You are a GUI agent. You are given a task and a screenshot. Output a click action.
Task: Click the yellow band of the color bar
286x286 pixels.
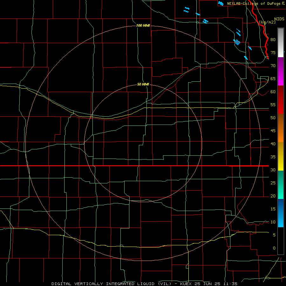pyautogui.click(x=281, y=156)
